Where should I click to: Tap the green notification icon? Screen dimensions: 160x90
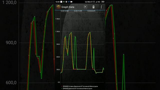(64, 2)
